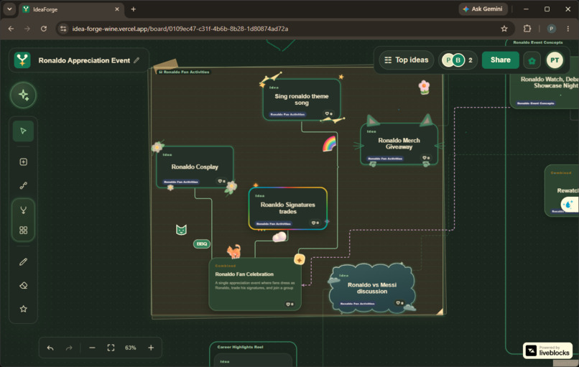Viewport: 579px width, 367px height.
Task: Fit board to screen
Action: 111,348
